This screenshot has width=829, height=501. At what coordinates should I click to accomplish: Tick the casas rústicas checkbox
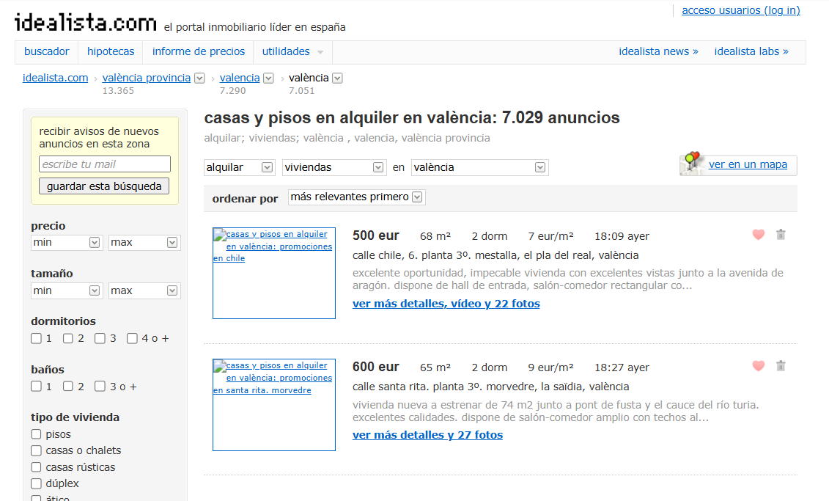(x=37, y=467)
